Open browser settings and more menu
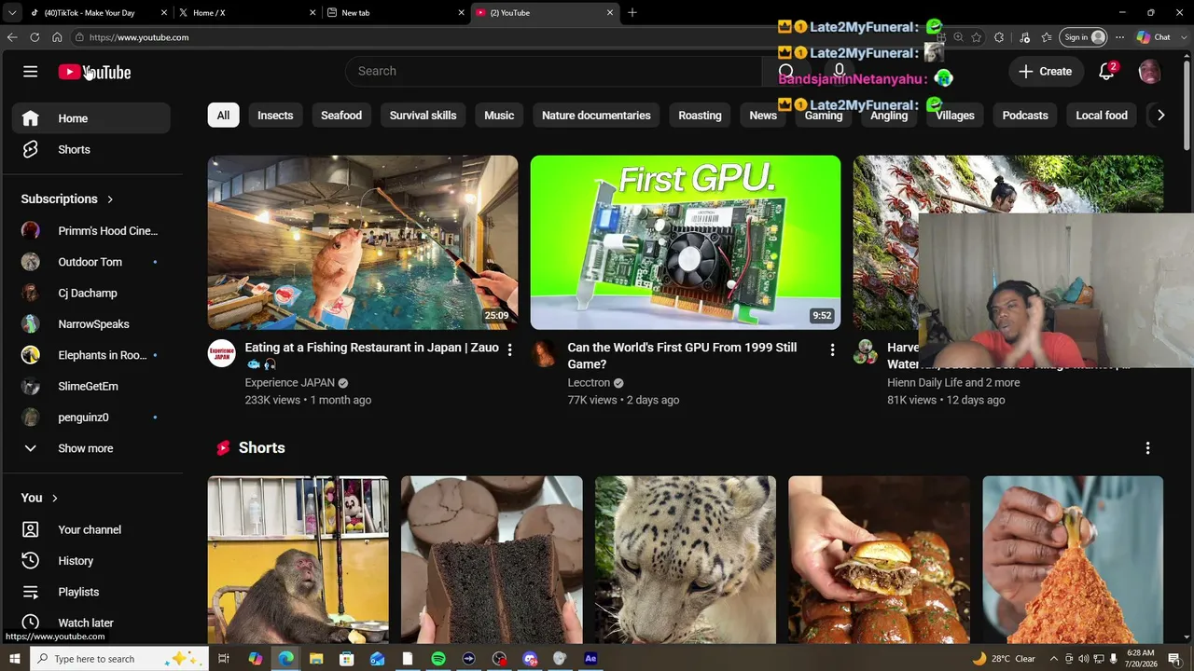Viewport: 1194px width, 671px height. (1119, 37)
